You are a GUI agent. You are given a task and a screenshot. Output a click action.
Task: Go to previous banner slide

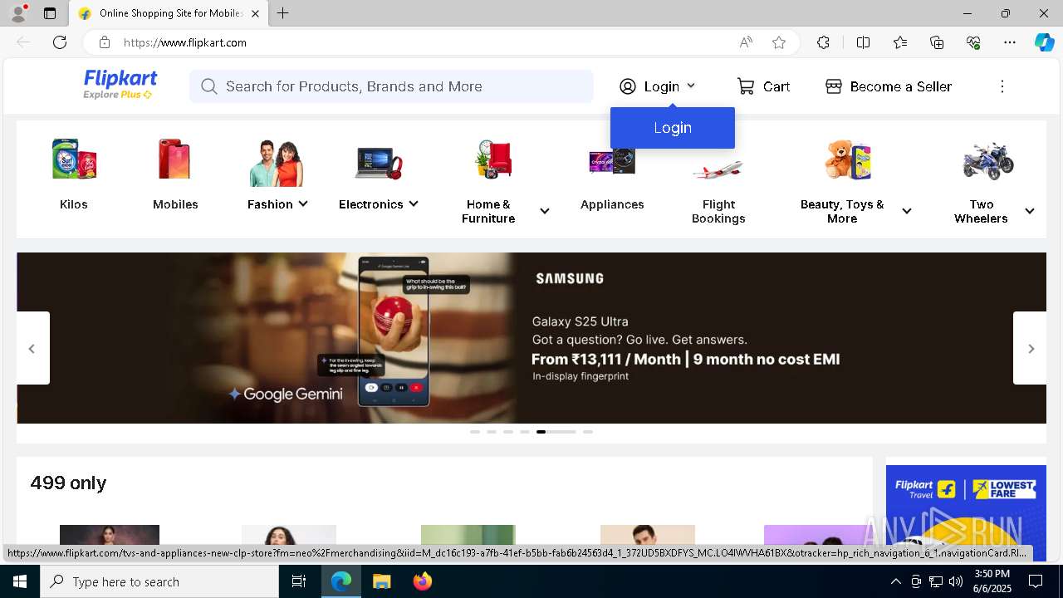point(32,348)
